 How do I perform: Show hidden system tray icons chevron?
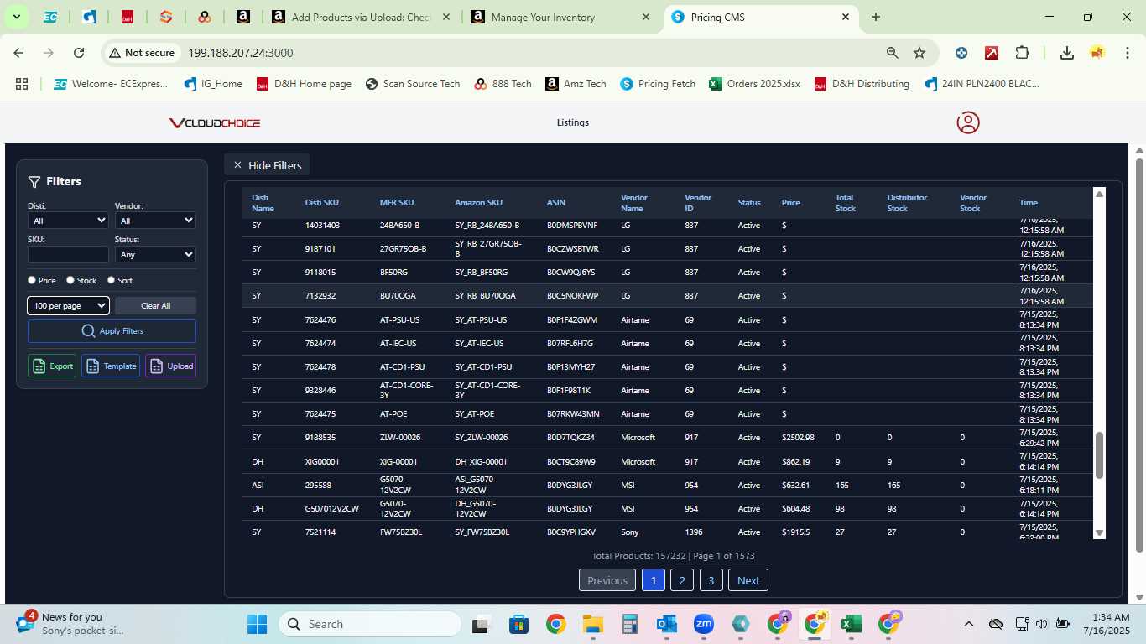pos(968,624)
